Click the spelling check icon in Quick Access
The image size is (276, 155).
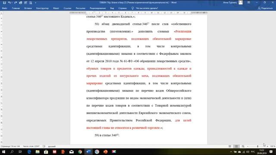pyautogui.click(x=26, y=3)
